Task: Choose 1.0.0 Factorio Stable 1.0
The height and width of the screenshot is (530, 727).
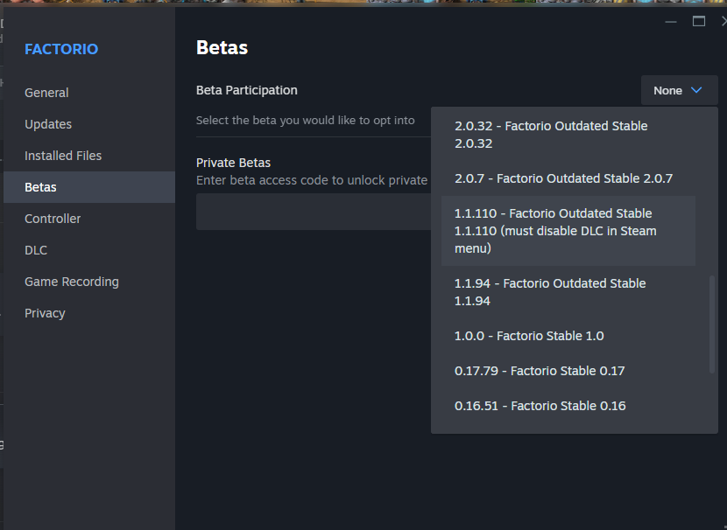Action: click(568, 336)
